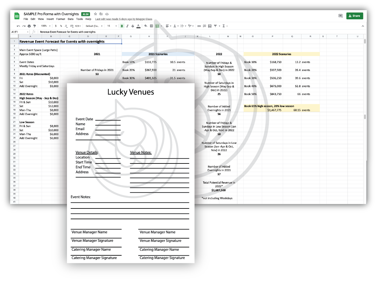377x281 pixels.
Task: Select the '$133,775' cell
Action: click(x=149, y=62)
